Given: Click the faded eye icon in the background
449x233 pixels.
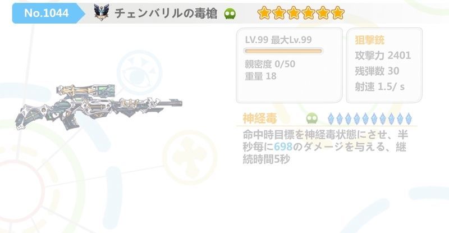Looking at the screenshot, I should tap(139, 73).
